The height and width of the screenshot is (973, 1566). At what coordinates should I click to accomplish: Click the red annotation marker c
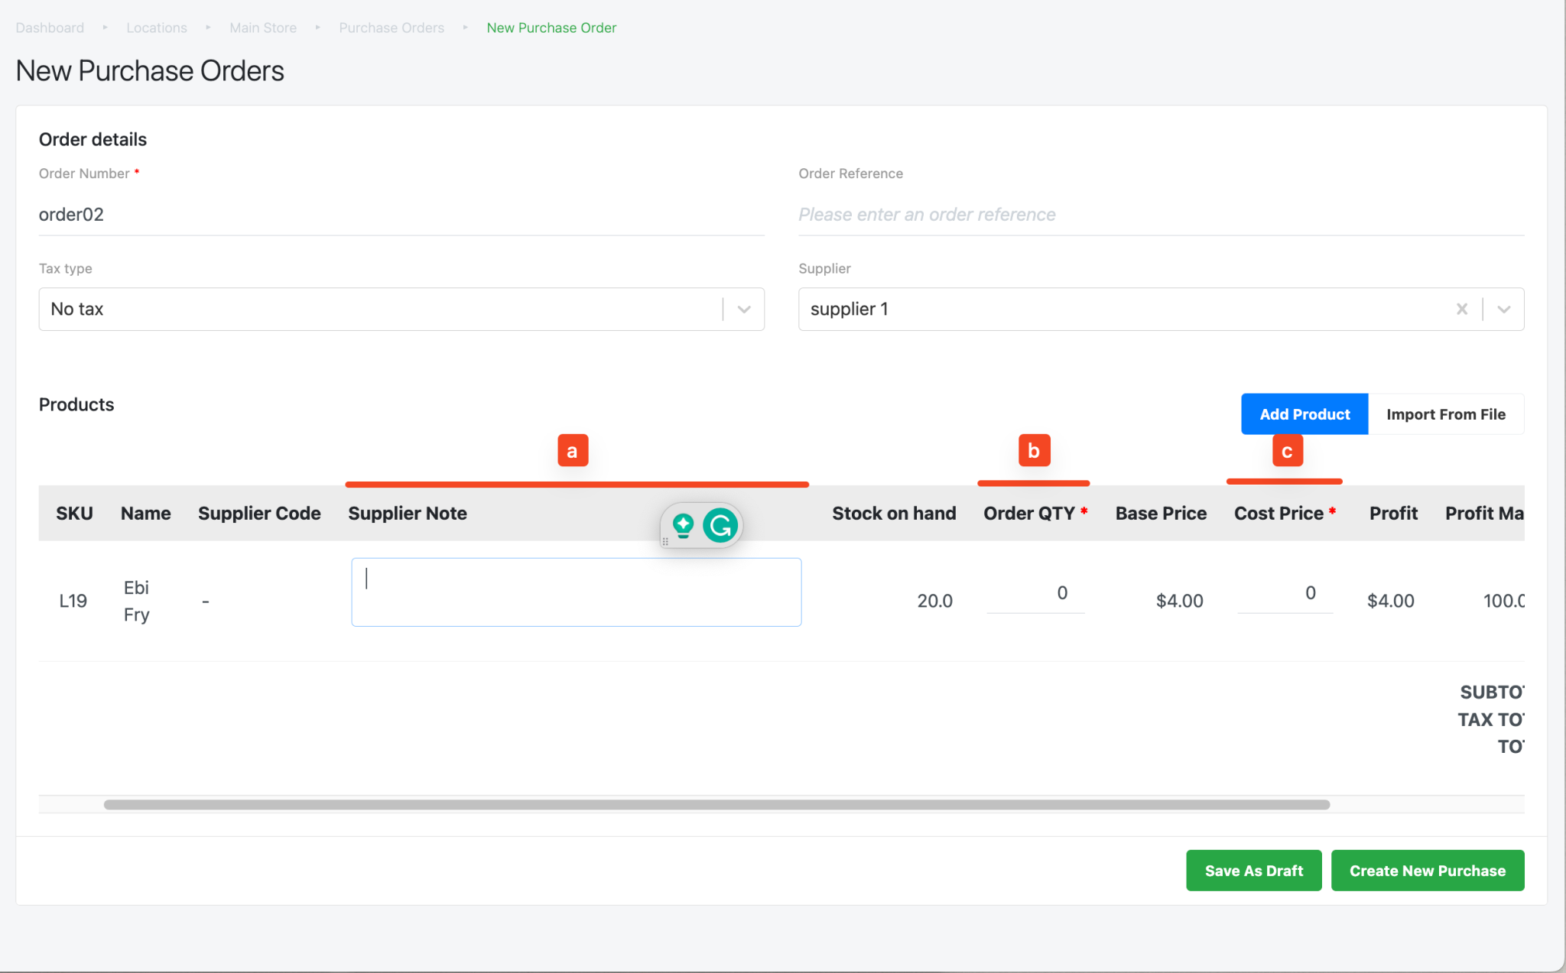(1287, 451)
